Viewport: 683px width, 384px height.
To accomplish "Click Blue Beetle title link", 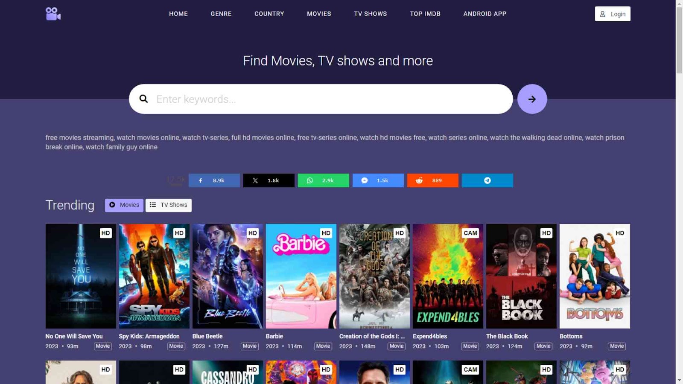I will point(207,336).
